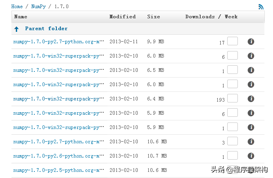Screen dimensions: 273x178
Task: Open the RSS feed icon
Action: click(261, 7)
